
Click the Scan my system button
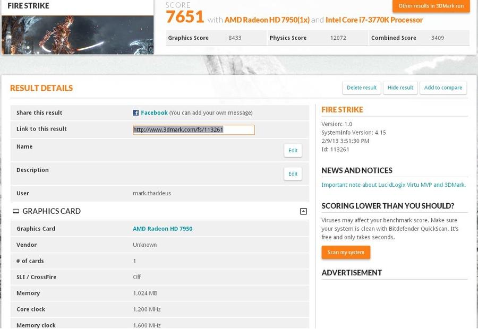point(346,252)
